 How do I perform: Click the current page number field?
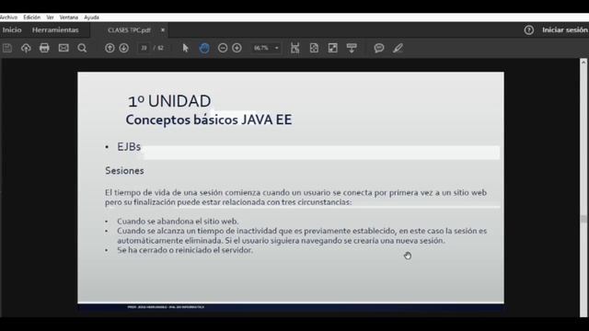[144, 48]
